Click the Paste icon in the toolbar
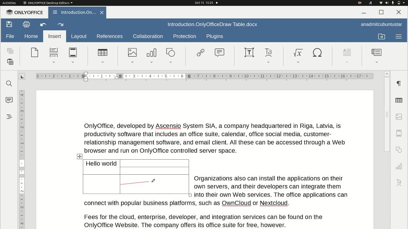 click(x=10, y=62)
